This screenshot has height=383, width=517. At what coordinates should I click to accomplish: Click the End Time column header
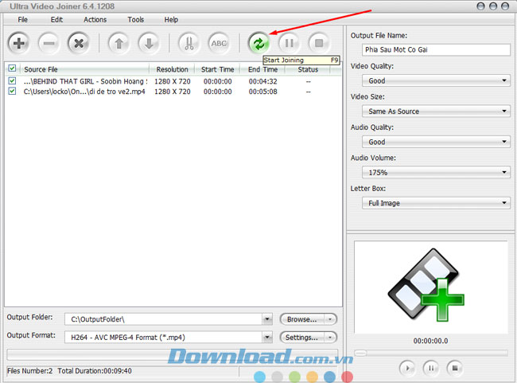click(x=262, y=69)
